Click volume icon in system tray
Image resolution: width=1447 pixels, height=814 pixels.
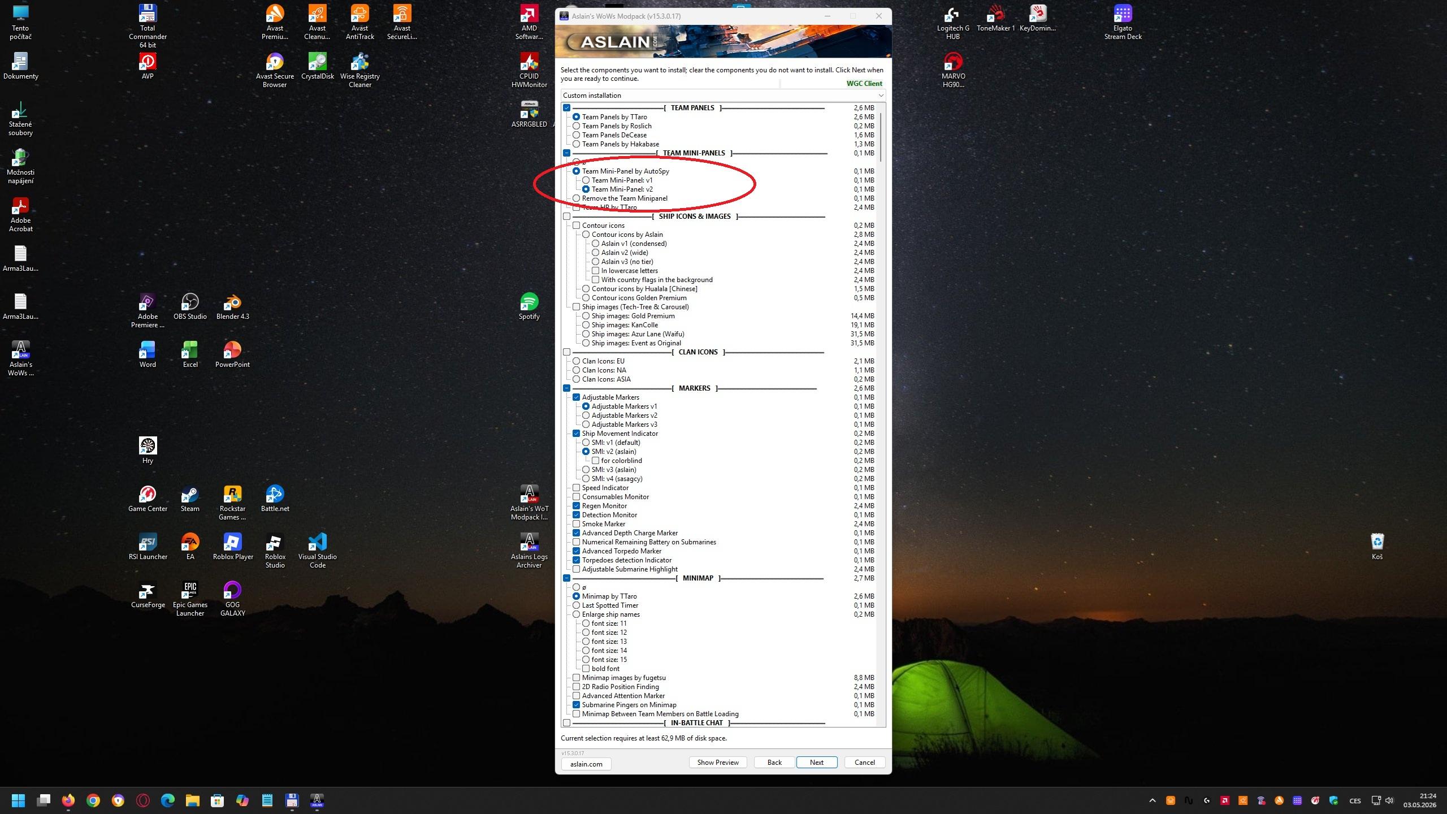[1390, 800]
